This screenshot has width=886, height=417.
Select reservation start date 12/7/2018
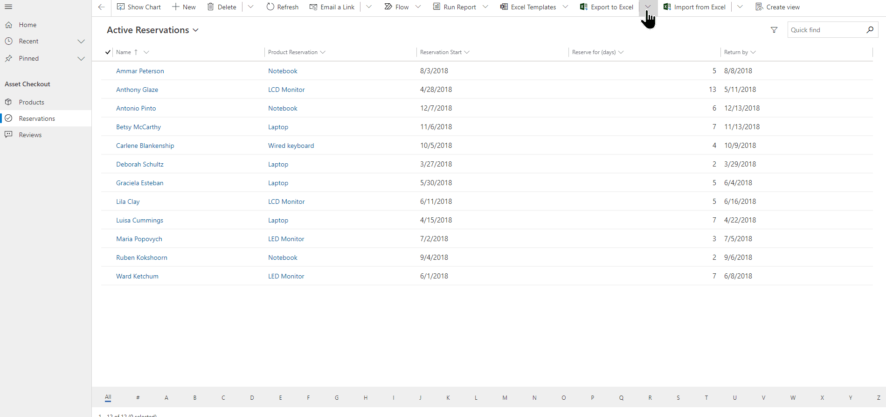[436, 108]
